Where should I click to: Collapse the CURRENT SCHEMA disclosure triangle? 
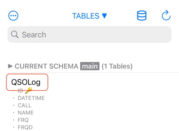point(10,66)
